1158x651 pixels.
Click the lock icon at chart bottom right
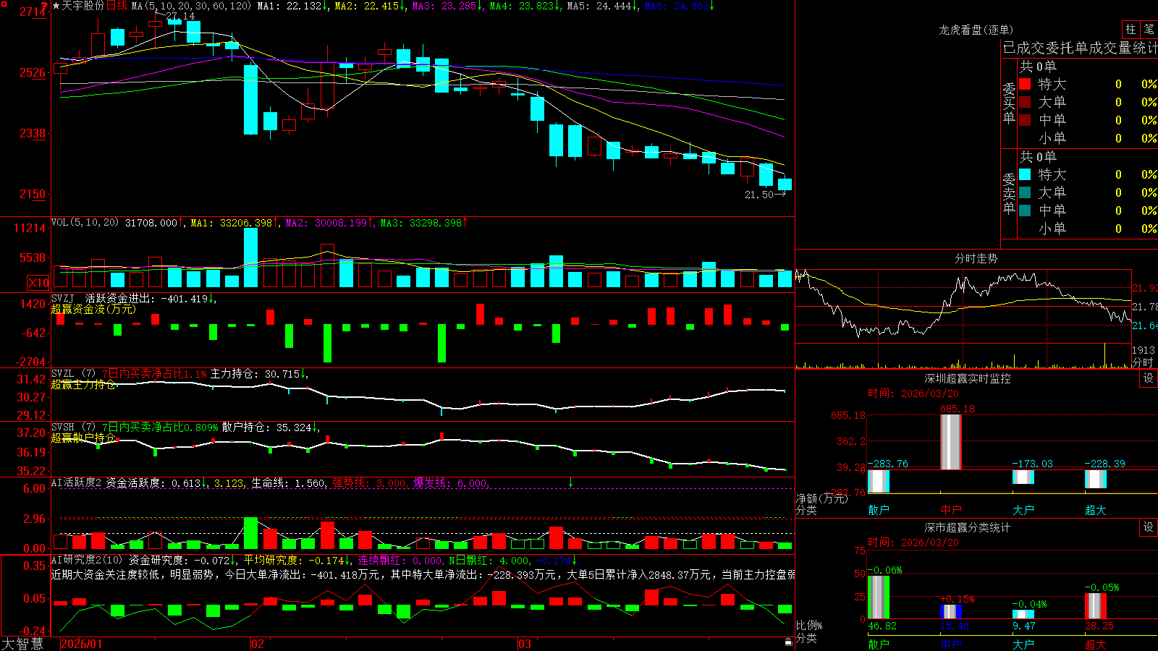click(789, 642)
